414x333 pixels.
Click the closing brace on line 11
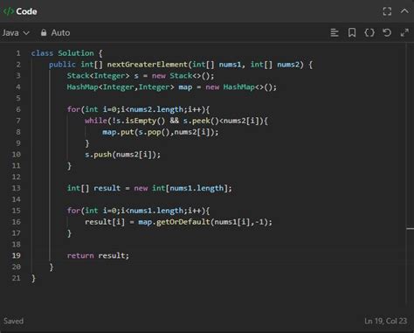tap(69, 166)
